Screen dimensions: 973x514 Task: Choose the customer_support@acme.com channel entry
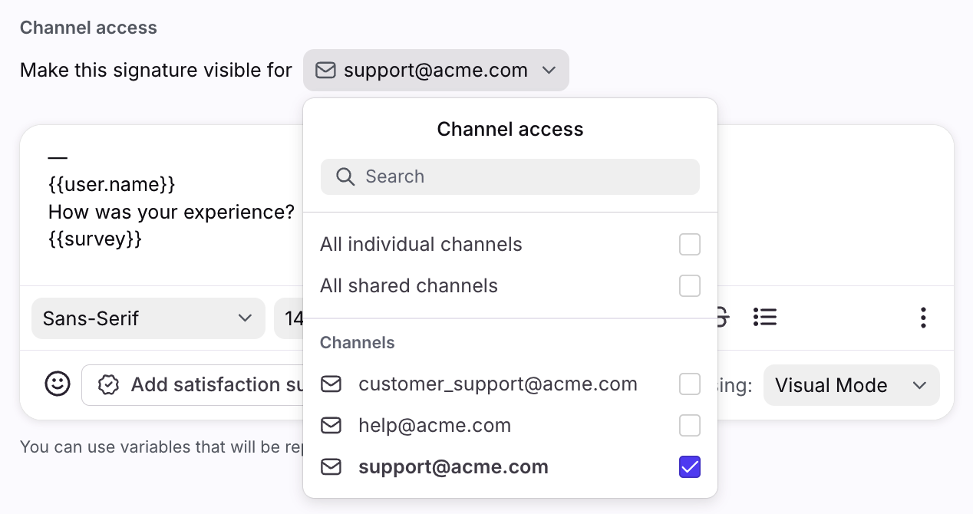coord(497,384)
